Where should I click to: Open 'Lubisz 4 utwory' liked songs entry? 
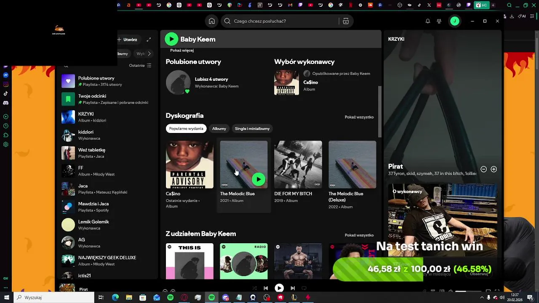[x=211, y=79]
